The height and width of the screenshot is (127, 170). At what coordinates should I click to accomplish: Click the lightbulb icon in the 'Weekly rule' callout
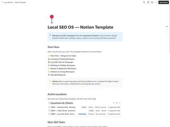(x=50, y=81)
